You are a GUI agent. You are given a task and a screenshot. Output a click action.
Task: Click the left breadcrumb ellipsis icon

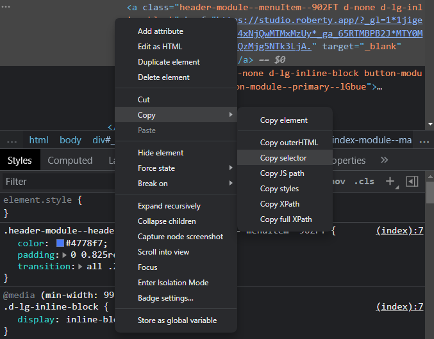point(12,140)
